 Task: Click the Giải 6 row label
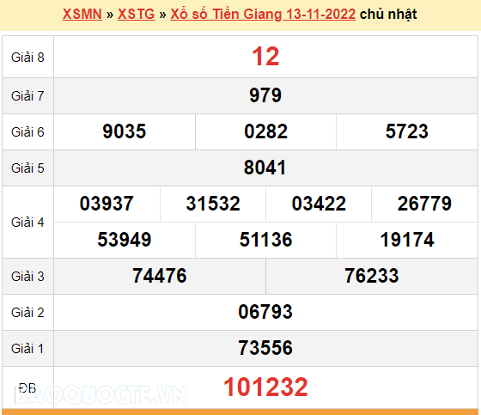point(27,132)
